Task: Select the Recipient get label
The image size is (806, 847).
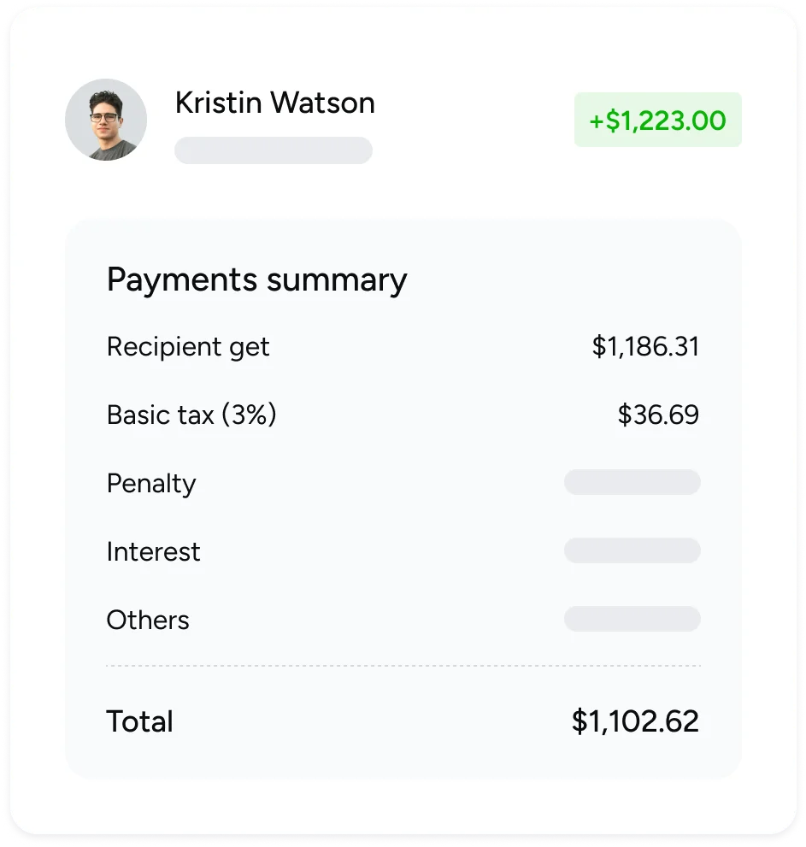Action: pyautogui.click(x=188, y=347)
